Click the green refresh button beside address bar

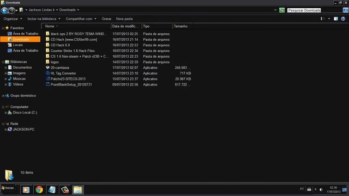click(x=282, y=10)
